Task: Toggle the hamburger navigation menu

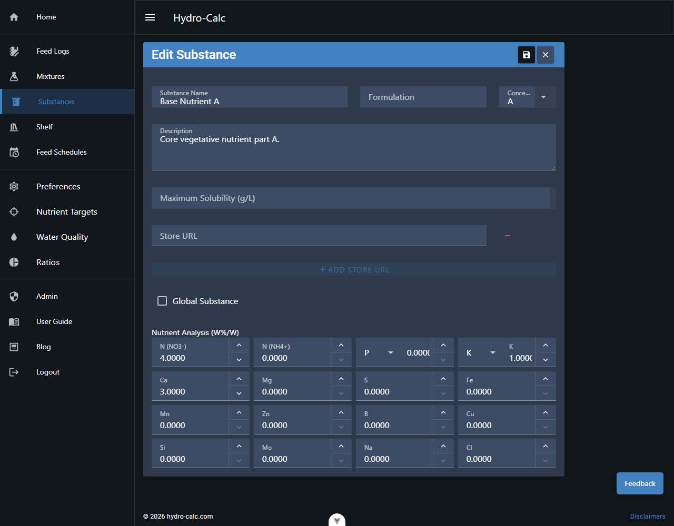Action: click(150, 17)
